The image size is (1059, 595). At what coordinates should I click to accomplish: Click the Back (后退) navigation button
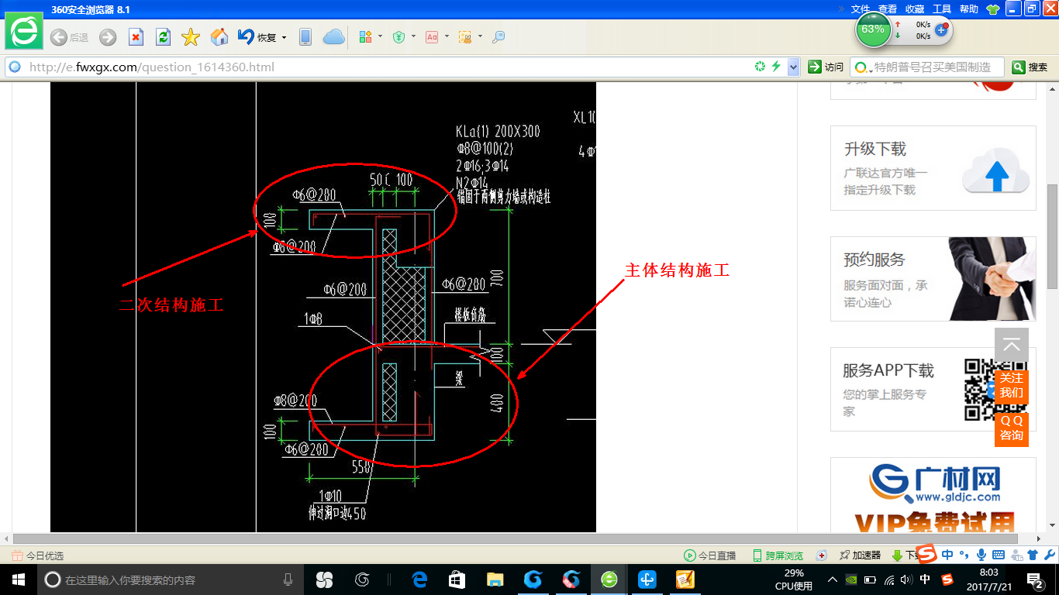pos(69,37)
